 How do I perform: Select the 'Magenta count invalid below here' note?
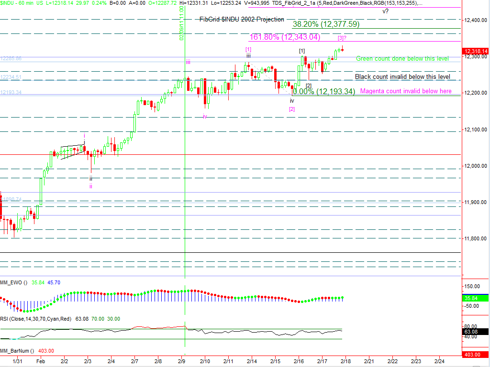[406, 91]
